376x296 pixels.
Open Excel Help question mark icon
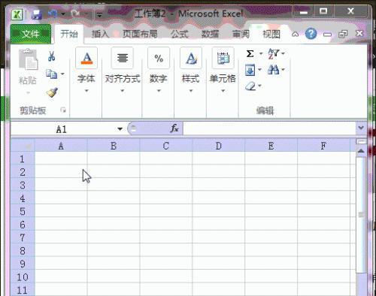(x=311, y=34)
